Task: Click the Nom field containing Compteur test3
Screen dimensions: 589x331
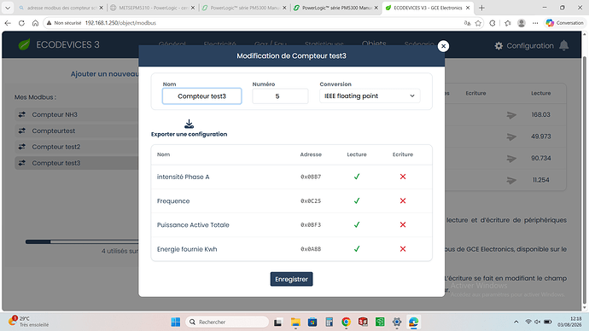Action: [x=201, y=96]
